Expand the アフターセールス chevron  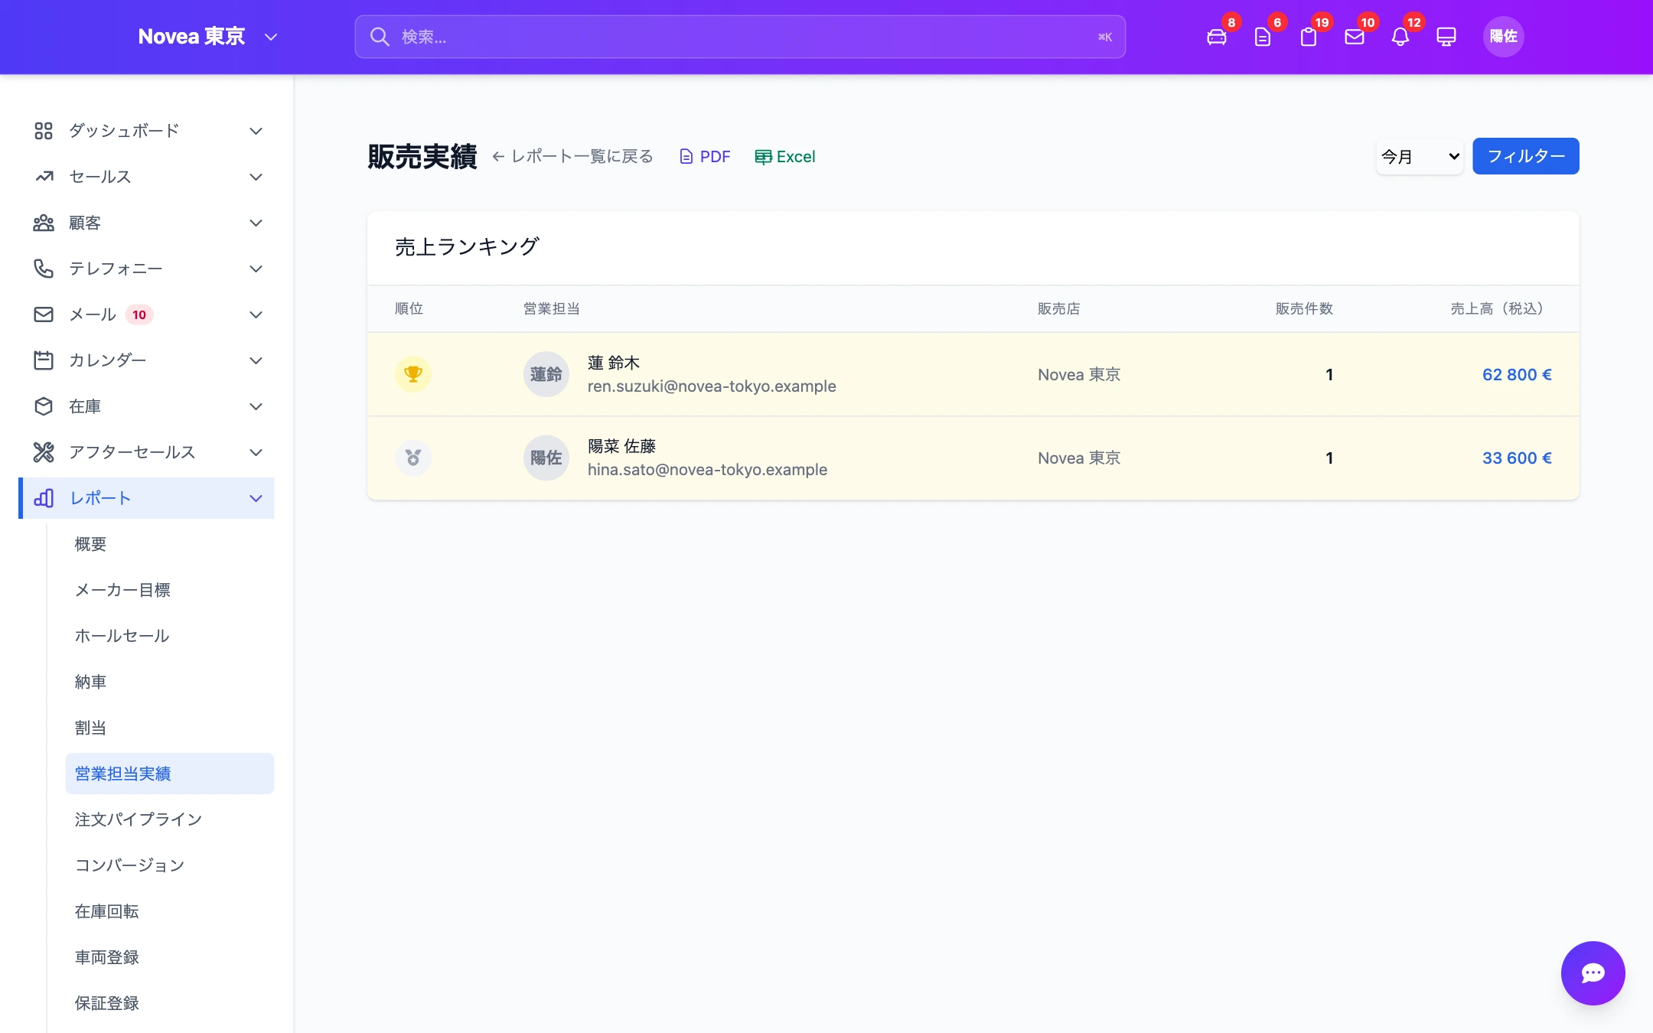point(256,452)
